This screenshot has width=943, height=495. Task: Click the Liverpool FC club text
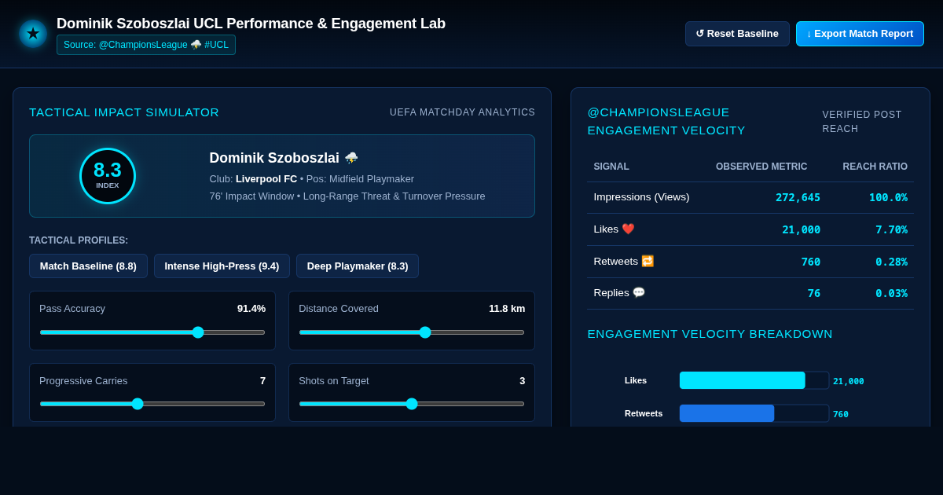click(266, 179)
